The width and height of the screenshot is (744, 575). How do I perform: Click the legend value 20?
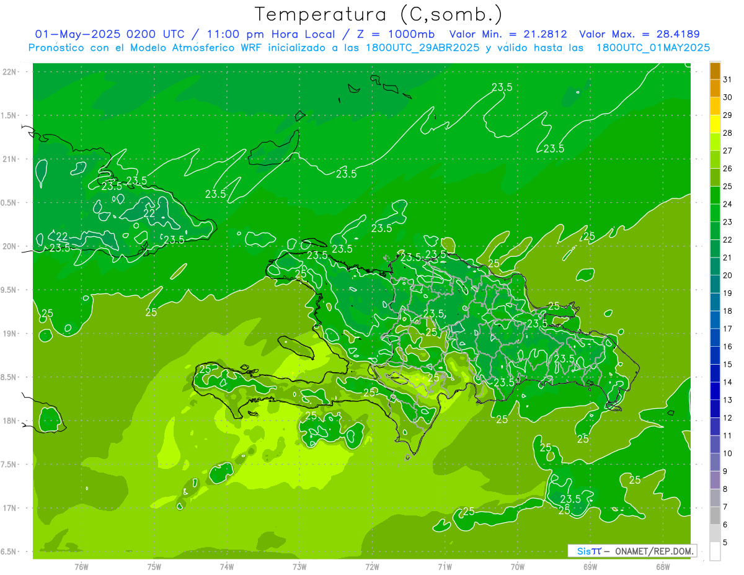pos(727,275)
